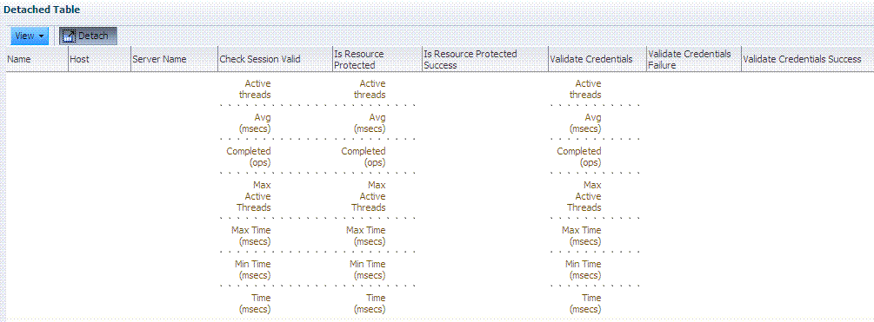The height and width of the screenshot is (322, 874).
Task: Select Max Time (msecs) under Is Resource Protected
Action: coord(366,236)
